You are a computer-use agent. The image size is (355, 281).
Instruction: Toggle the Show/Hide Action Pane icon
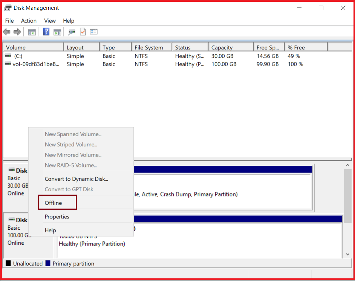pos(57,32)
